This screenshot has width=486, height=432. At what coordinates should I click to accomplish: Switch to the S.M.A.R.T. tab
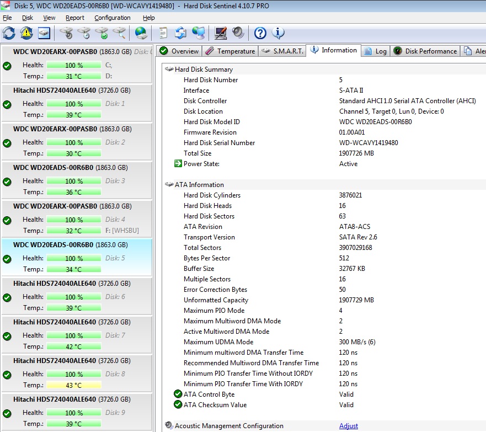282,51
